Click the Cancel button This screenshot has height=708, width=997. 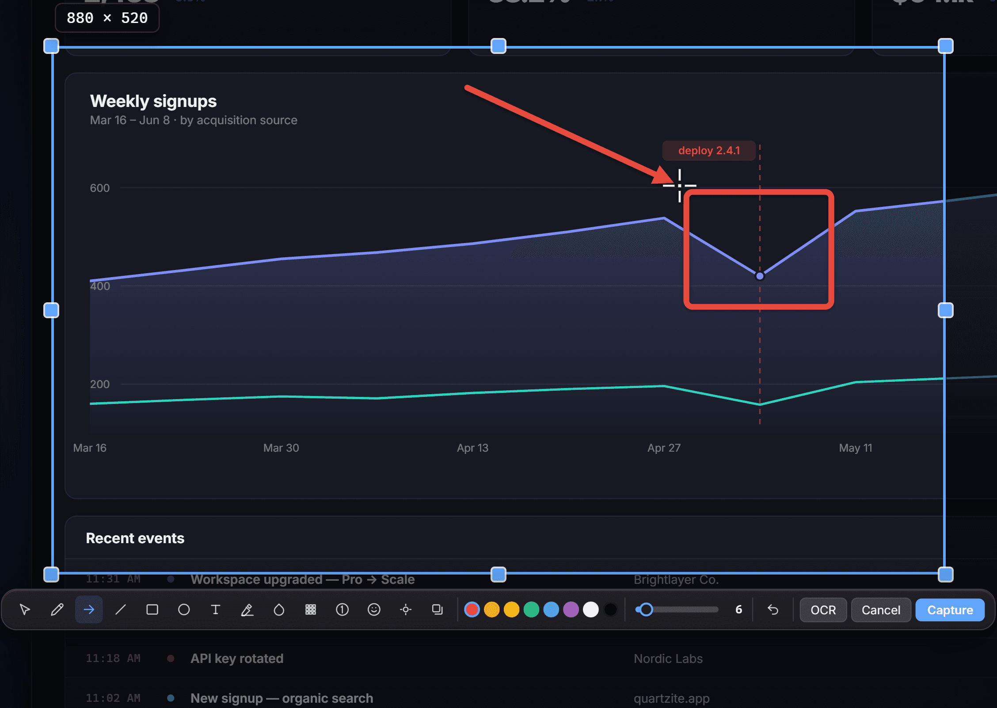[881, 610]
